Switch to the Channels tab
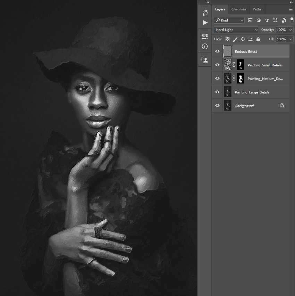The width and height of the screenshot is (295, 296). click(238, 9)
